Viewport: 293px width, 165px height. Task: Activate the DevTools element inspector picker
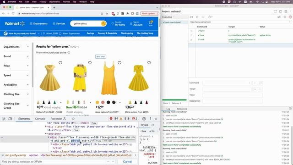point(4,119)
